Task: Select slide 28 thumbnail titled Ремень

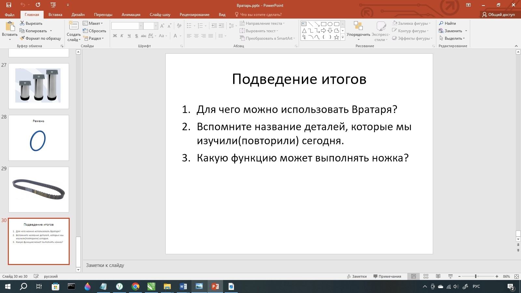Action: (x=39, y=138)
